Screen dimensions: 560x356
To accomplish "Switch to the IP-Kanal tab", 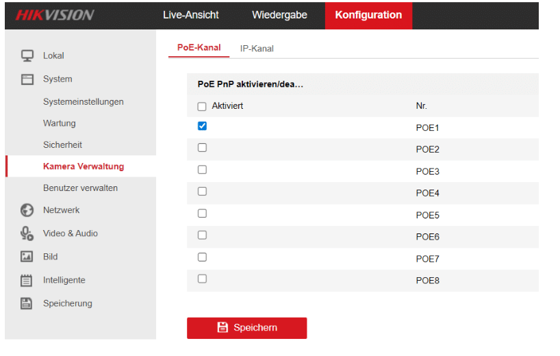I will click(x=257, y=49).
